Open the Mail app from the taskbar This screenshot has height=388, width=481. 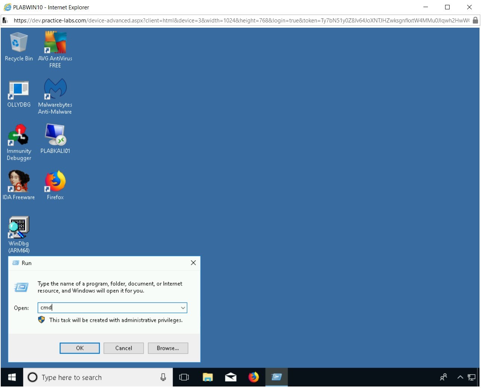[x=231, y=377]
